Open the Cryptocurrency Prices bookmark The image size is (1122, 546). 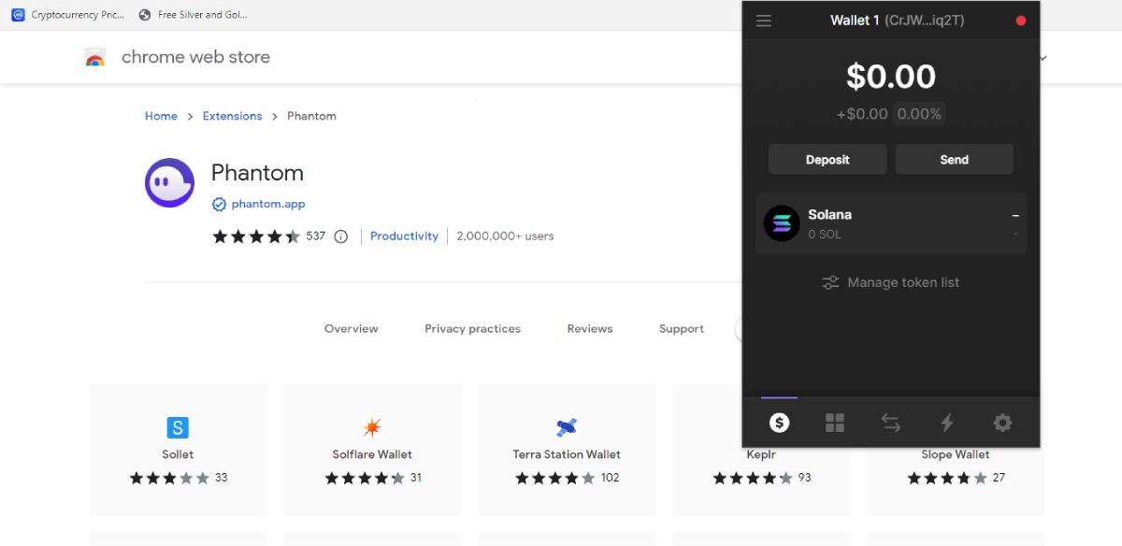[68, 15]
